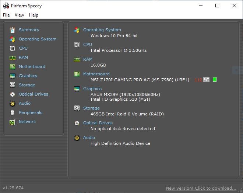Click the 112 °C motherboard temperature reading
The height and width of the screenshot is (193, 243).
pyautogui.click(x=202, y=80)
